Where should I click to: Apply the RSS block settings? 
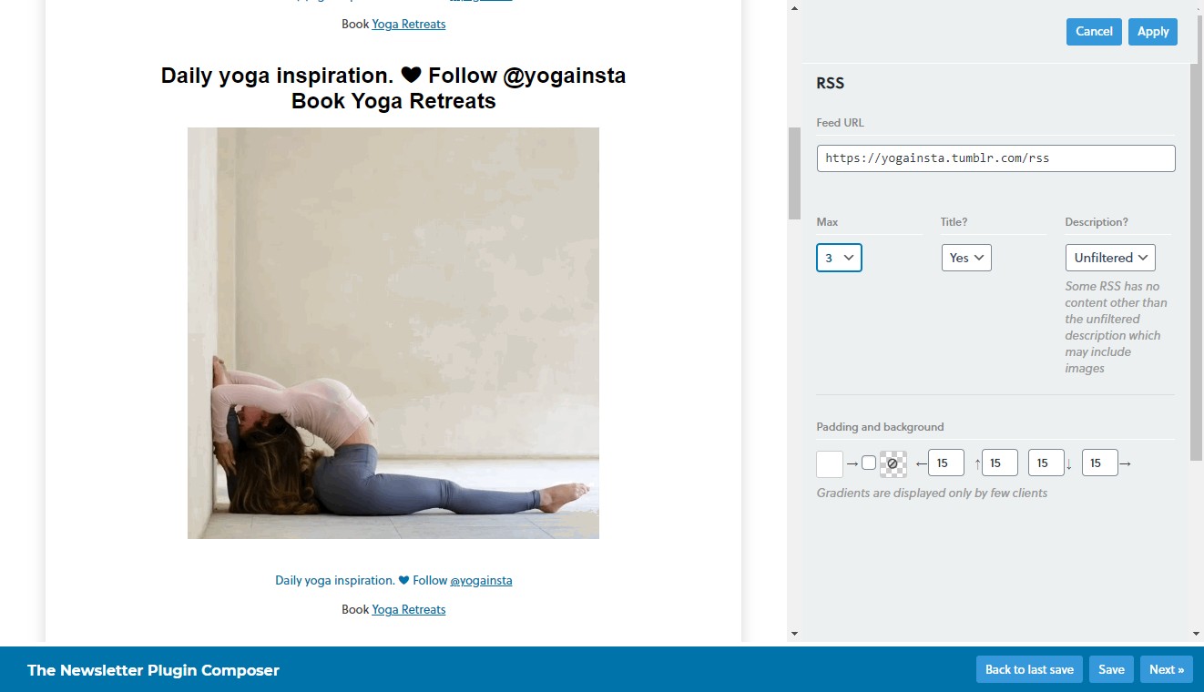pos(1153,32)
